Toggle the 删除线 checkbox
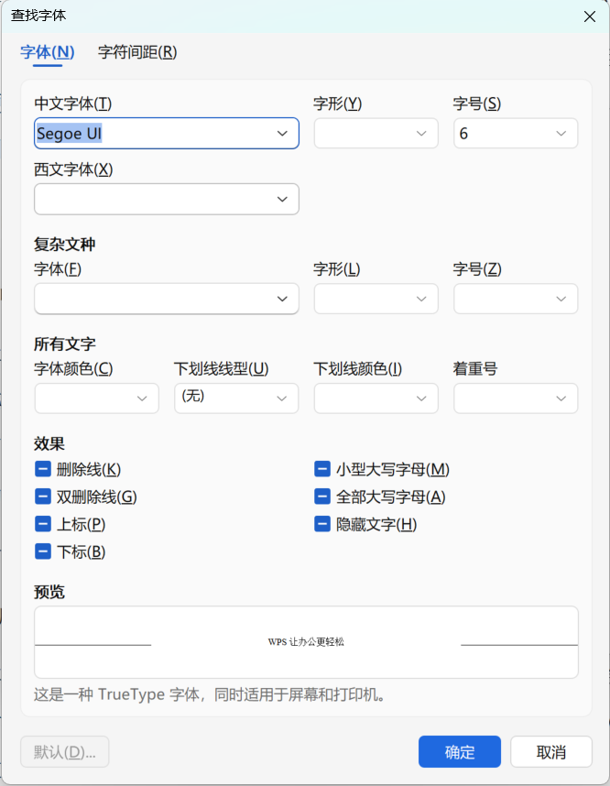Image resolution: width=610 pixels, height=786 pixels. [43, 469]
